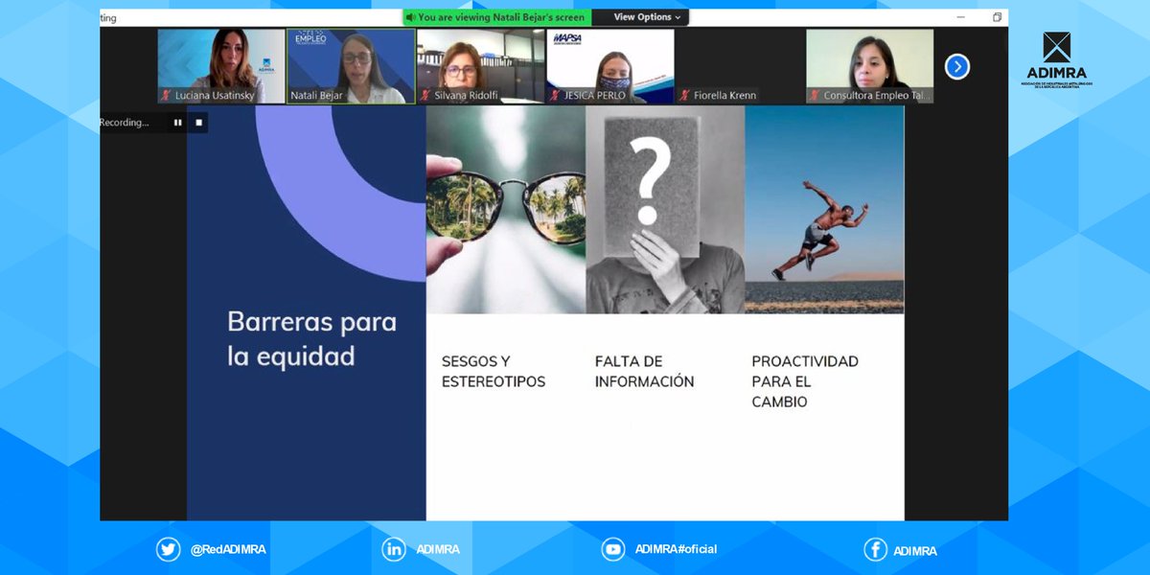Click the LinkedIn icon in the footer
Image resolution: width=1150 pixels, height=575 pixels.
(394, 549)
